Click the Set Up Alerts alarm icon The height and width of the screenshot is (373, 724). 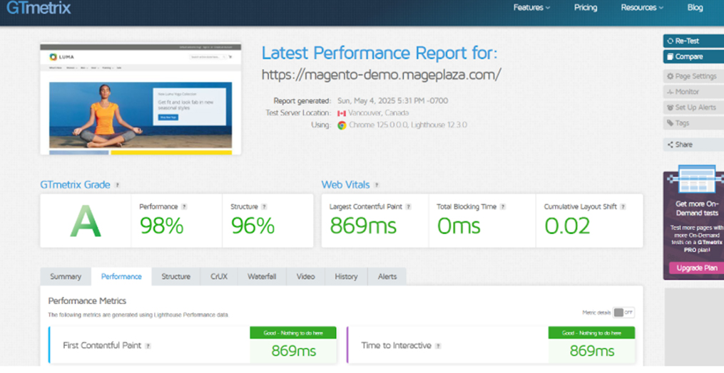(671, 107)
